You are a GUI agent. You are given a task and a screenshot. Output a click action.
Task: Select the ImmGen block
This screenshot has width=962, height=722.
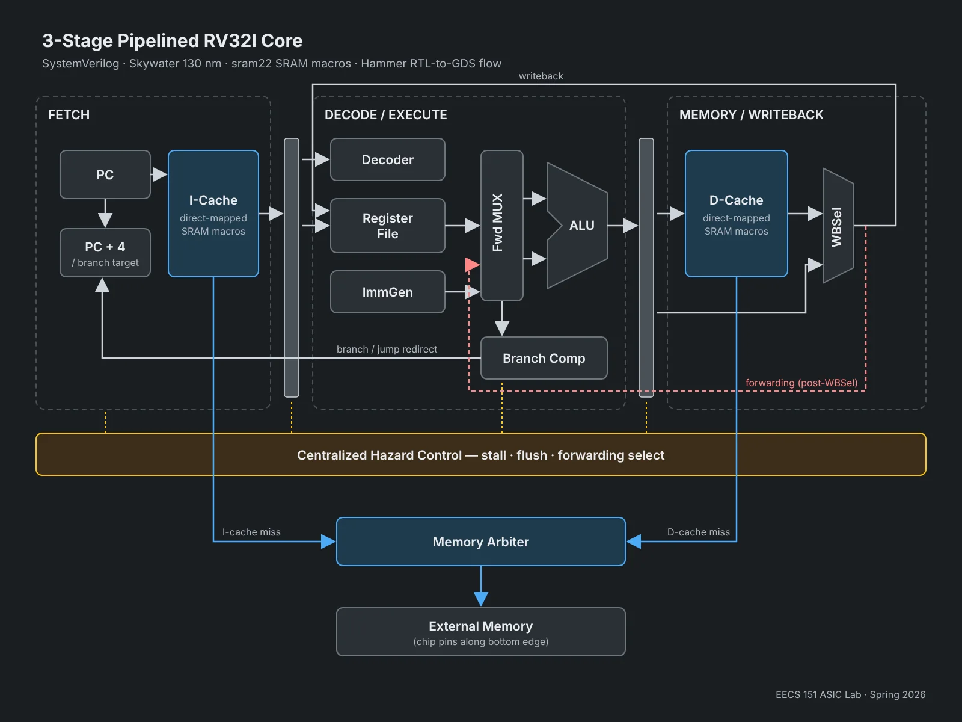[x=388, y=292]
